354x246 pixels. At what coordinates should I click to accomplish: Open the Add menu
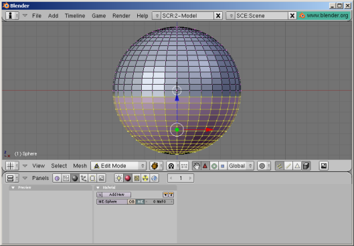coord(53,16)
